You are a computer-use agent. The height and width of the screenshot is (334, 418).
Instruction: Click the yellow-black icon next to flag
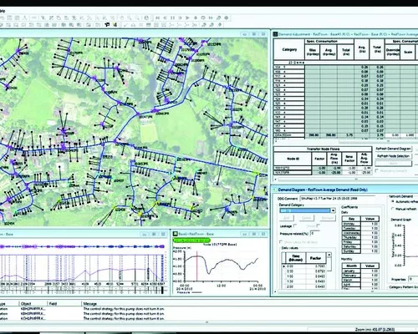click(115, 25)
